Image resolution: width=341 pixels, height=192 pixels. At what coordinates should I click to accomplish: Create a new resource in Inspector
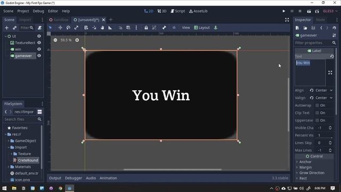[297, 28]
